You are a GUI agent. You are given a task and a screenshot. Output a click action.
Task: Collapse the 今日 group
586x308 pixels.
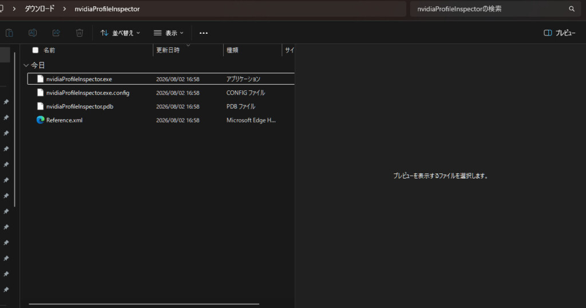pyautogui.click(x=26, y=65)
